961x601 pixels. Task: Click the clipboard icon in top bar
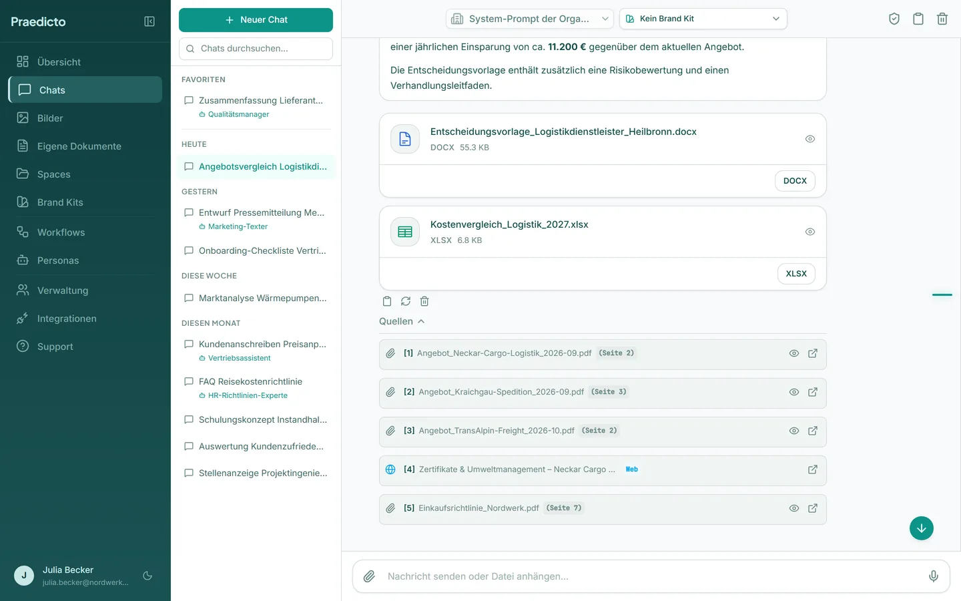click(x=918, y=19)
